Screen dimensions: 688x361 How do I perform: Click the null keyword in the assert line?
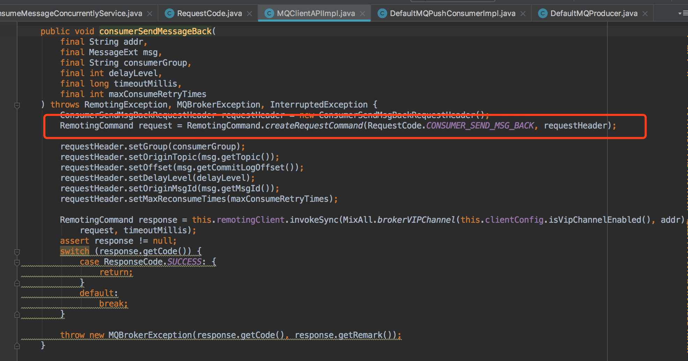pos(163,241)
